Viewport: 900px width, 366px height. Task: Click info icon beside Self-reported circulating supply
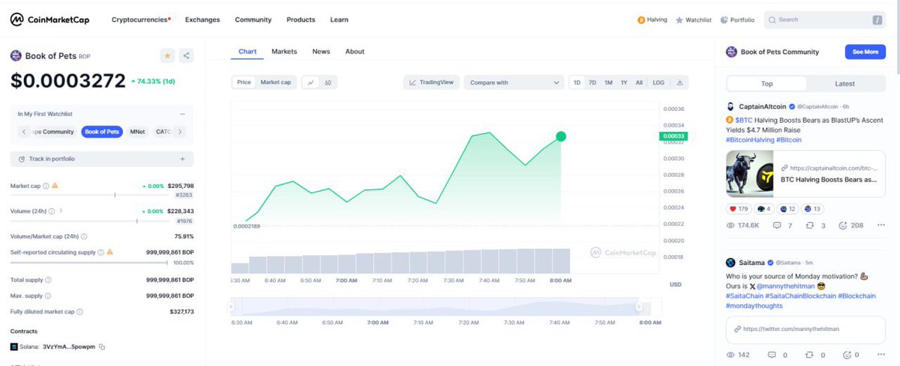point(100,252)
